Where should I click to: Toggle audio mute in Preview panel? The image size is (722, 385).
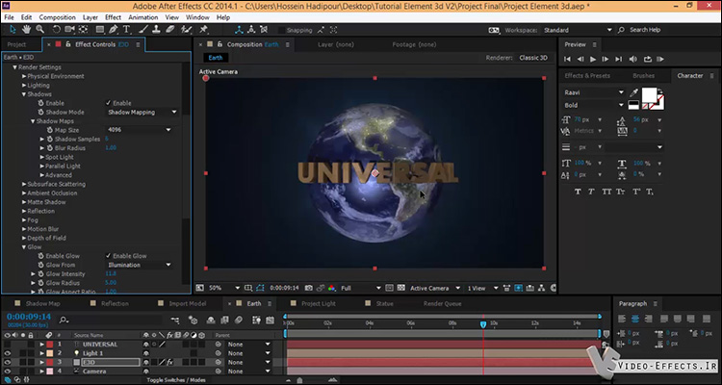pos(633,59)
